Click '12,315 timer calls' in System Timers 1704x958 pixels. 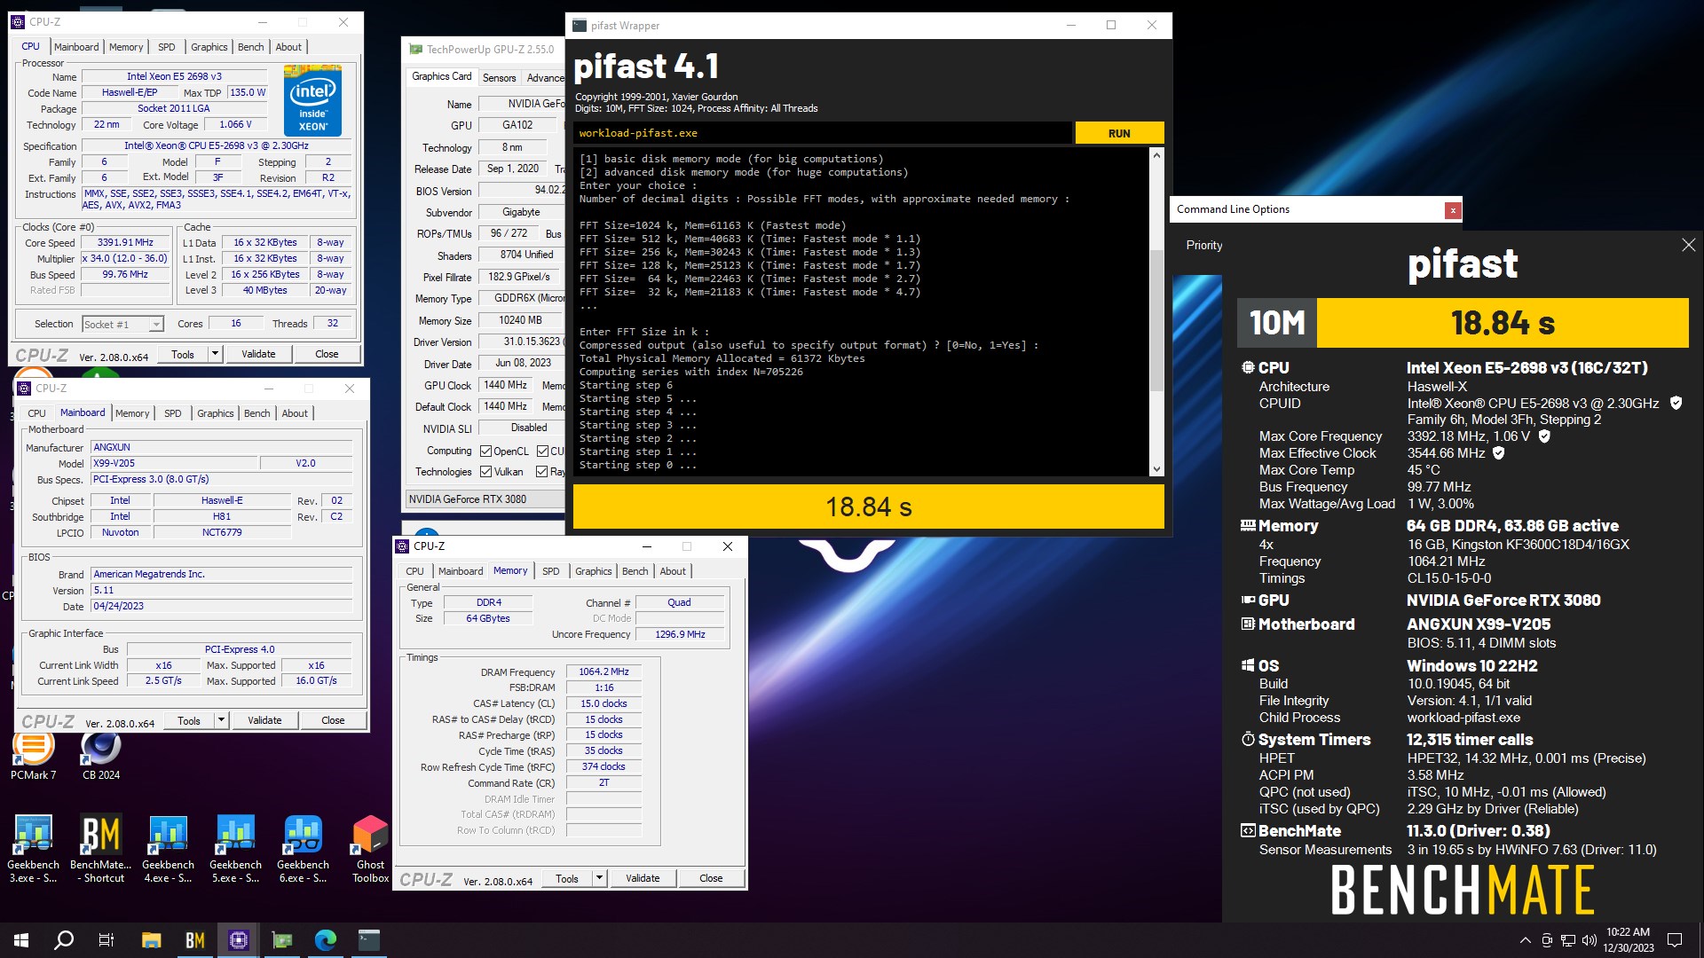1470,740
